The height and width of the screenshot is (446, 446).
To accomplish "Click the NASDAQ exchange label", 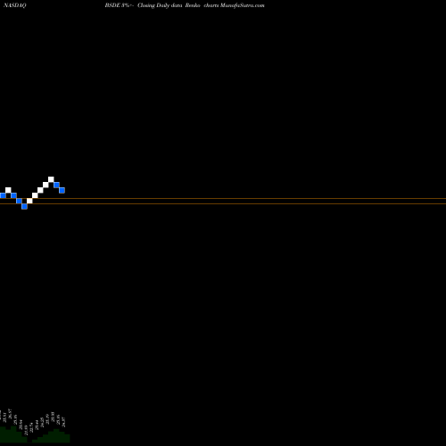I will pyautogui.click(x=15, y=5).
